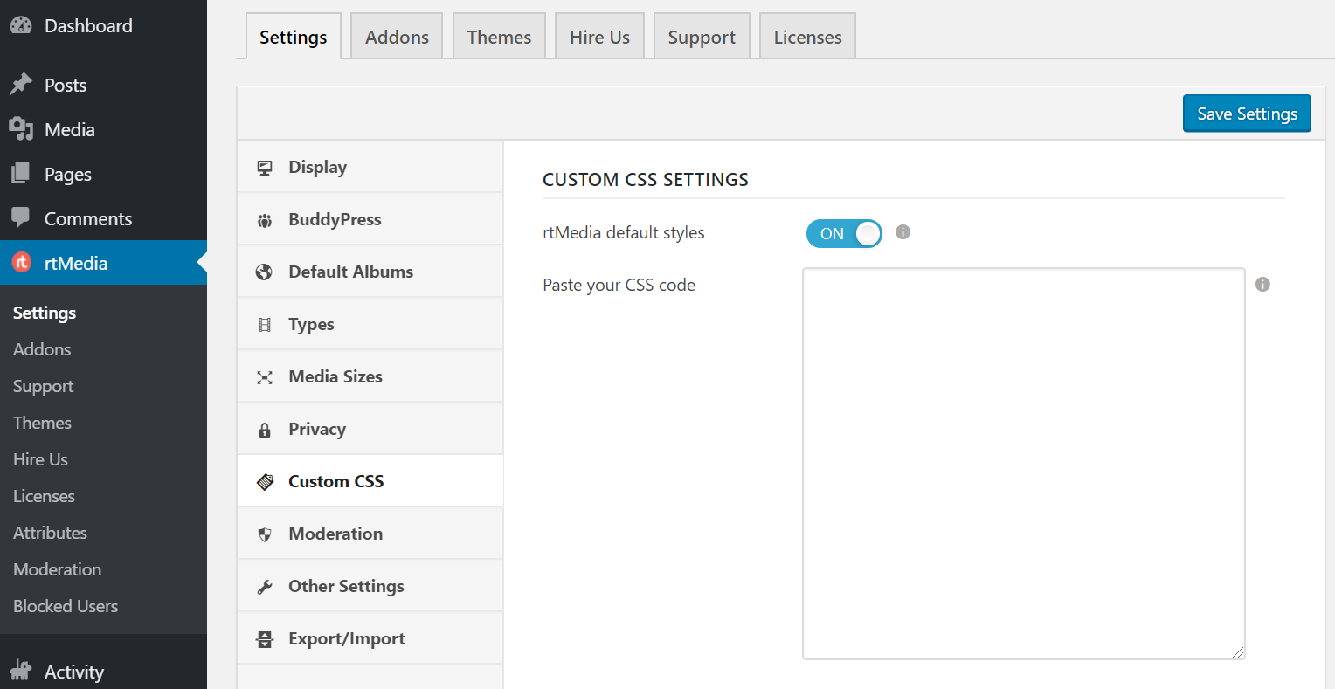Open BuddyPress settings via its icon
The image size is (1335, 689).
pos(265,218)
